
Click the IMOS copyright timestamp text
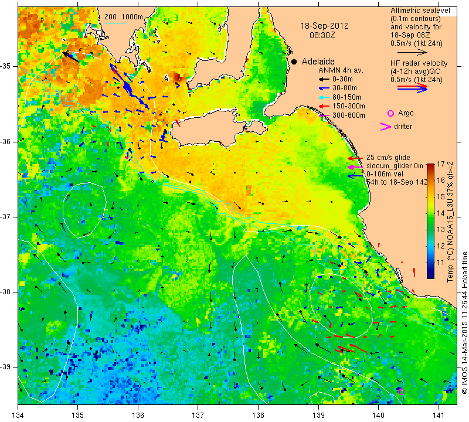coord(464,322)
